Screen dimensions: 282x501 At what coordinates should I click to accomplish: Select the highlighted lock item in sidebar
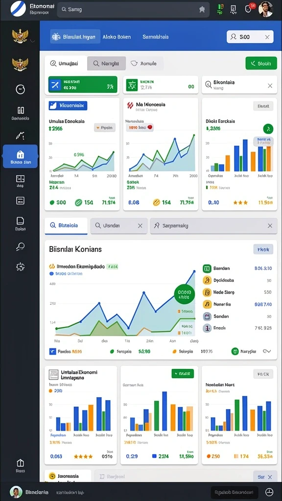[21, 157]
